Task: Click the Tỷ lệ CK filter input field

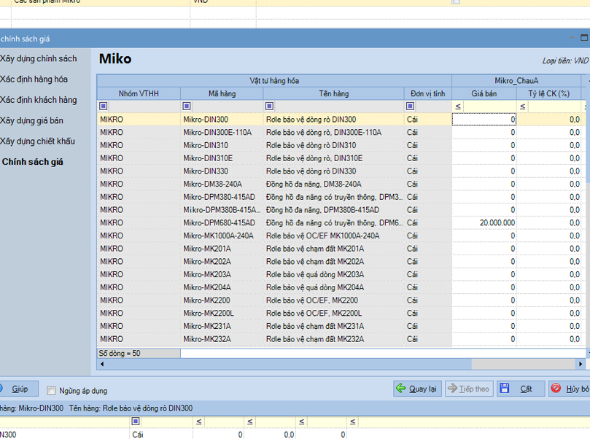Action: point(555,106)
